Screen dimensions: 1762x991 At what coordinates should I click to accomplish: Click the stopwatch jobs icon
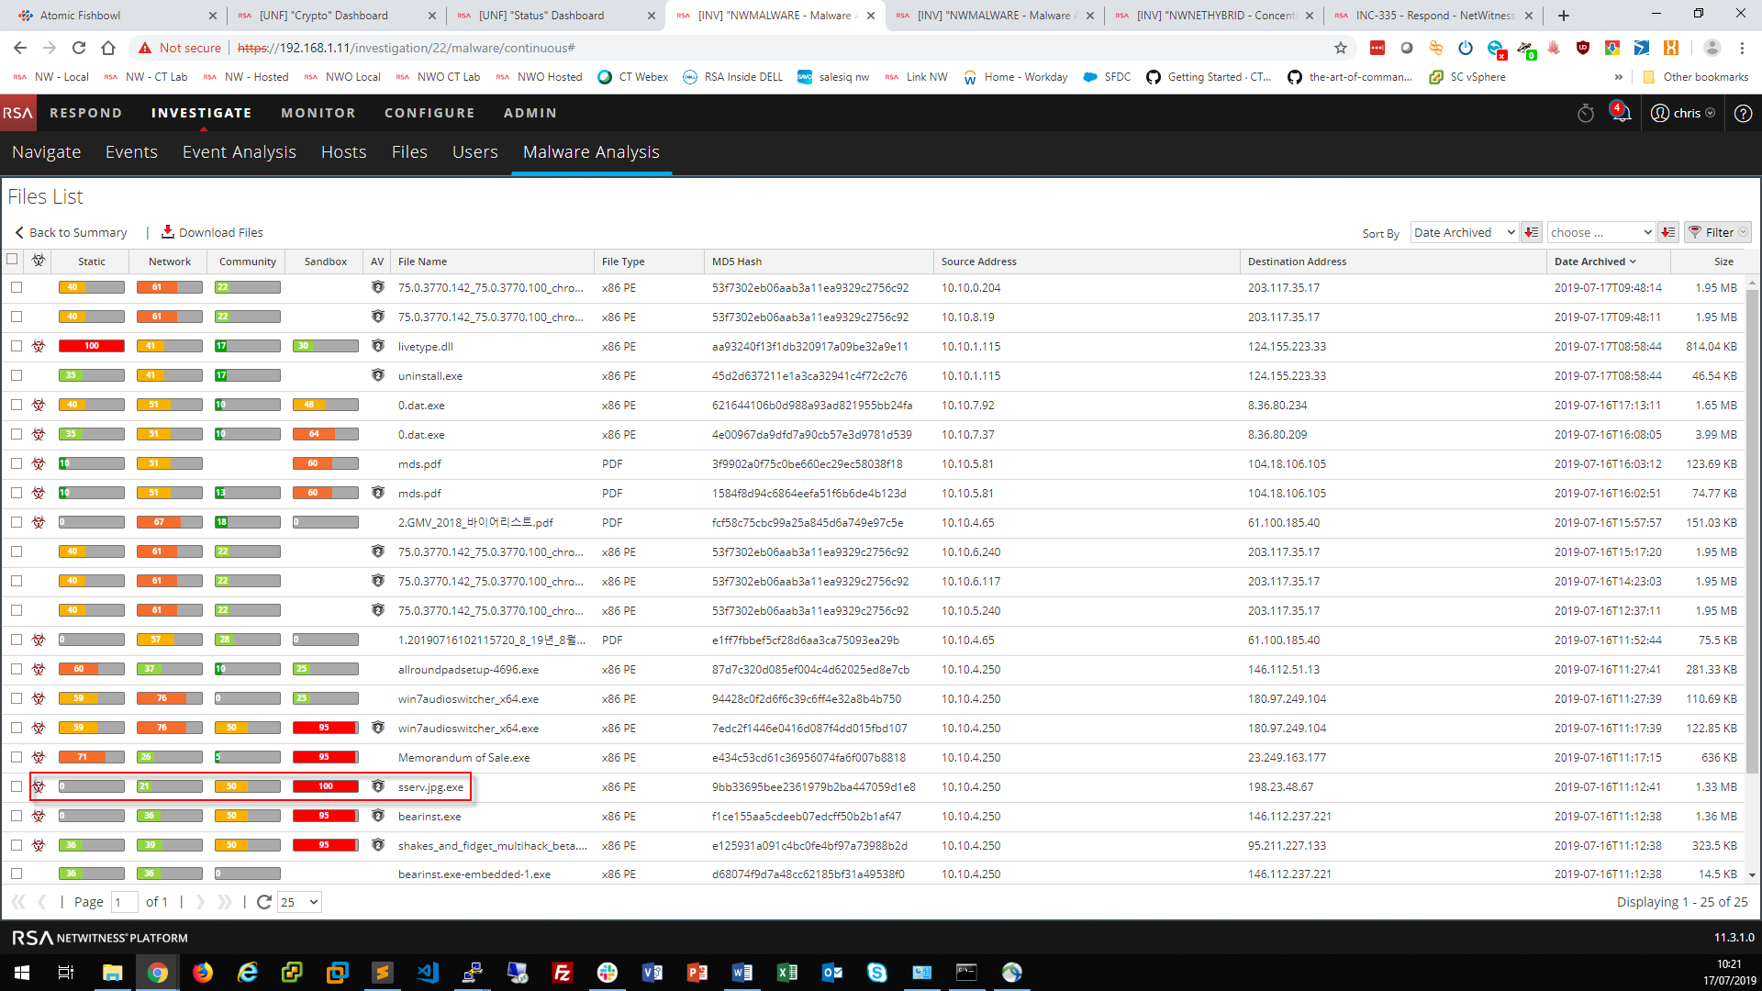pos(1586,113)
